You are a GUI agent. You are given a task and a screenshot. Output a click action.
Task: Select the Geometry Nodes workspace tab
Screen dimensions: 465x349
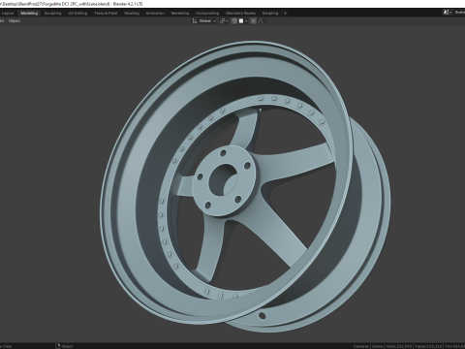(240, 14)
